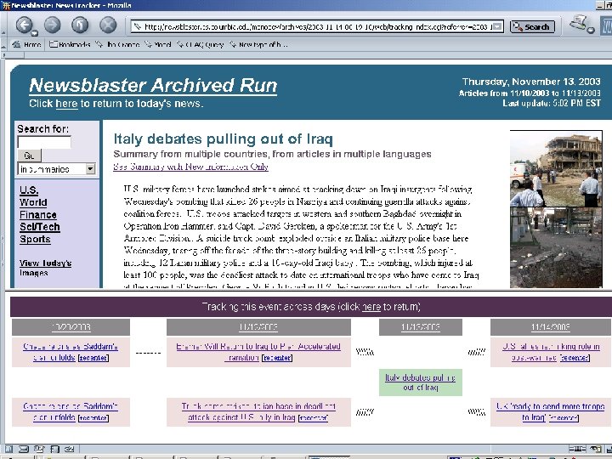Open the Sci/Tech news category
Screen dimensions: 612x459
click(40, 227)
